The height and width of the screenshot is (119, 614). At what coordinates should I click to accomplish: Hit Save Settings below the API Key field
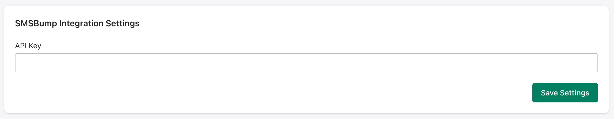coord(565,93)
